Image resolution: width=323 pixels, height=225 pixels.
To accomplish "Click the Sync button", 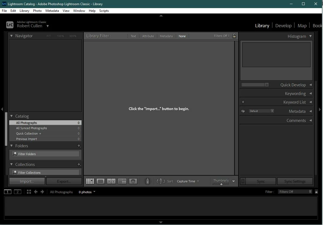I will (x=261, y=181).
